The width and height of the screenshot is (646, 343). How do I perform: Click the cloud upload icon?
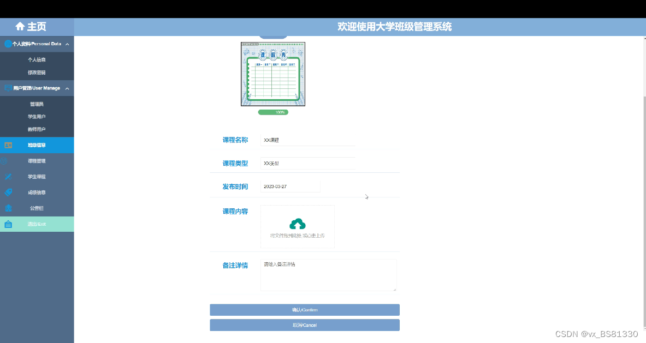click(x=298, y=224)
